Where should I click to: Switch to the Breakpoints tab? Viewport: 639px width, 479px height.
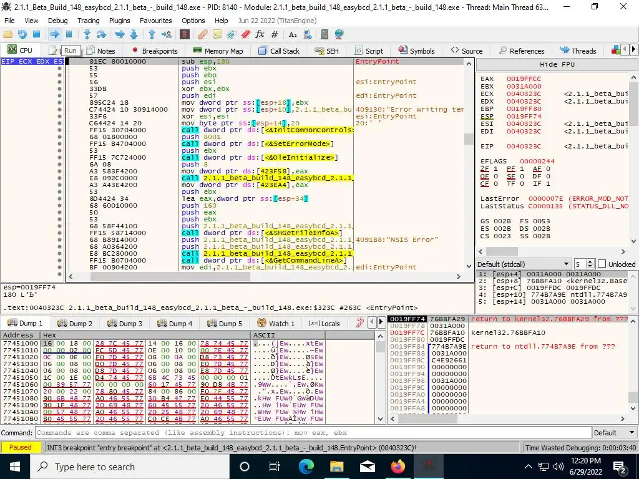coord(155,51)
